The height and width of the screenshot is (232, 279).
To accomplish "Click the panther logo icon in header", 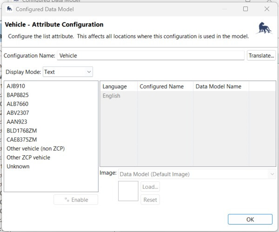I will tap(264, 28).
